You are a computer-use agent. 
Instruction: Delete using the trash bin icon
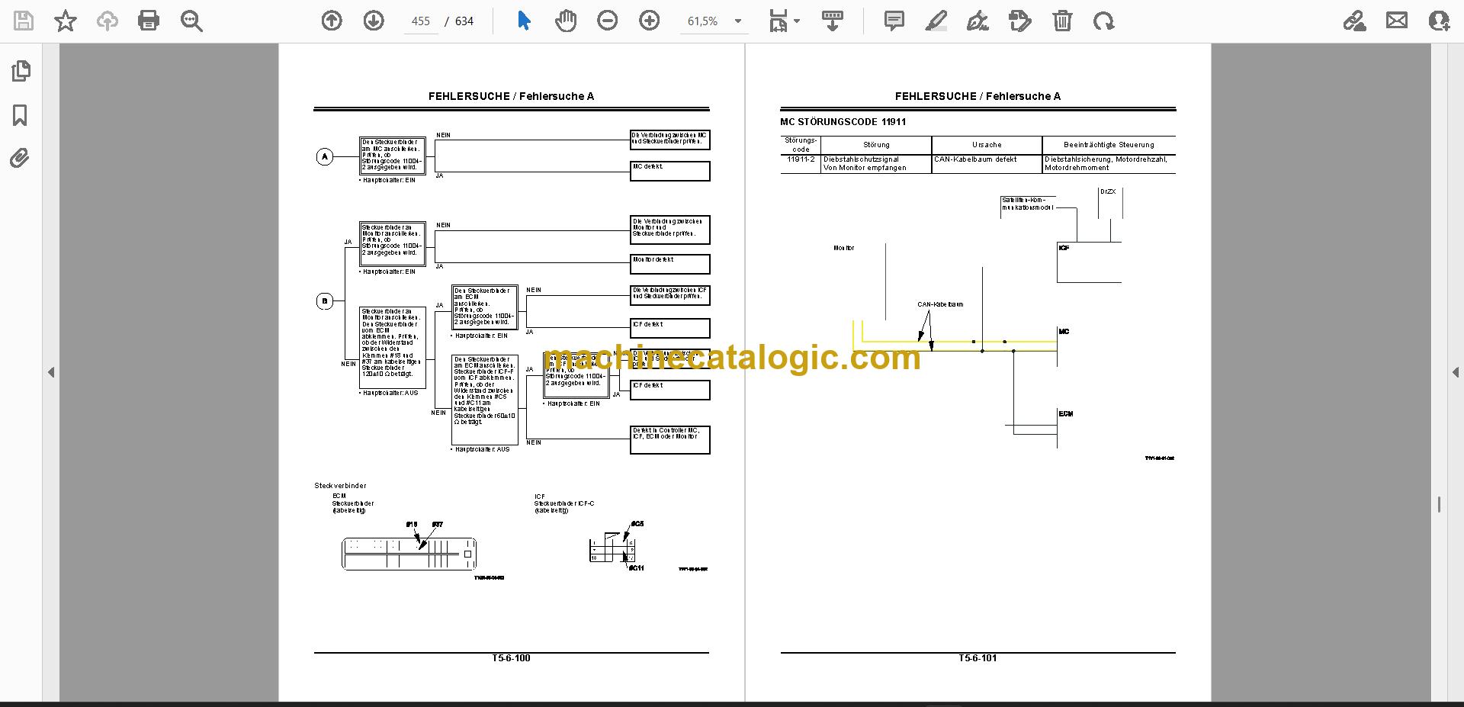coord(1062,21)
